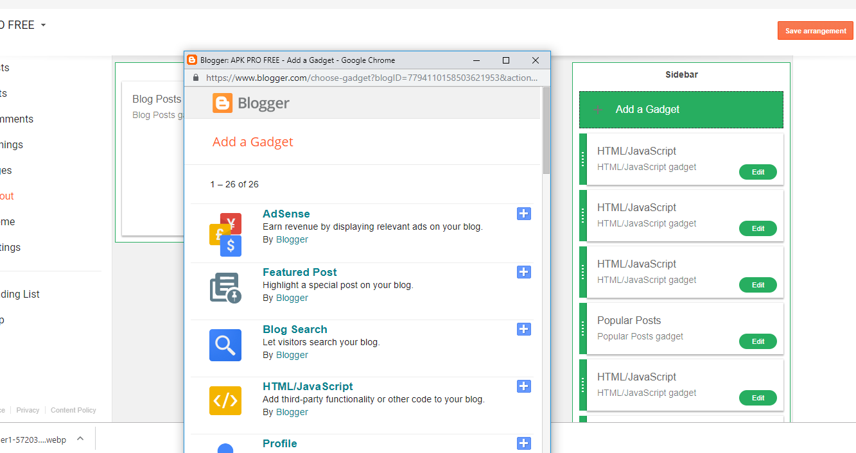Click the Blogger favicon in popup title bar

pos(192,60)
